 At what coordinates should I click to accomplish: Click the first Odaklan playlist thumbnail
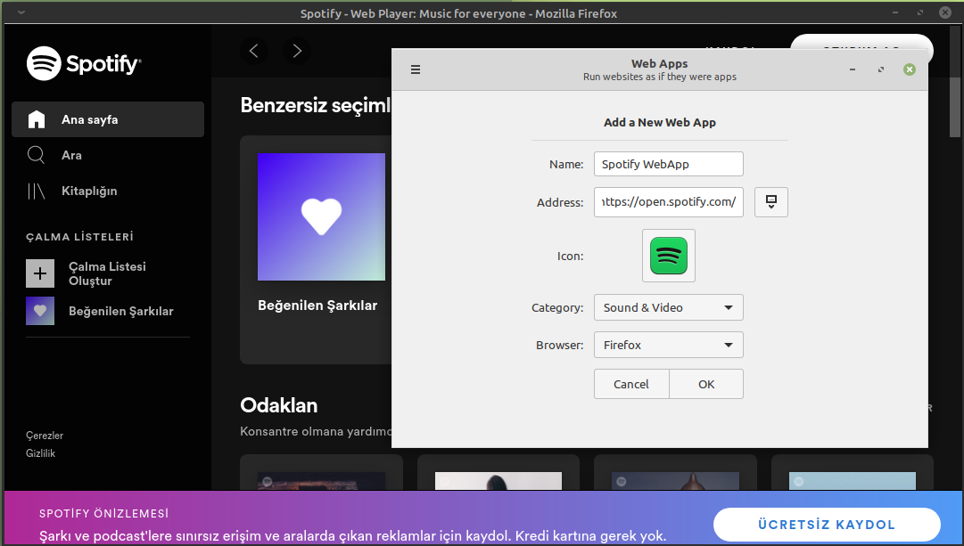click(322, 480)
